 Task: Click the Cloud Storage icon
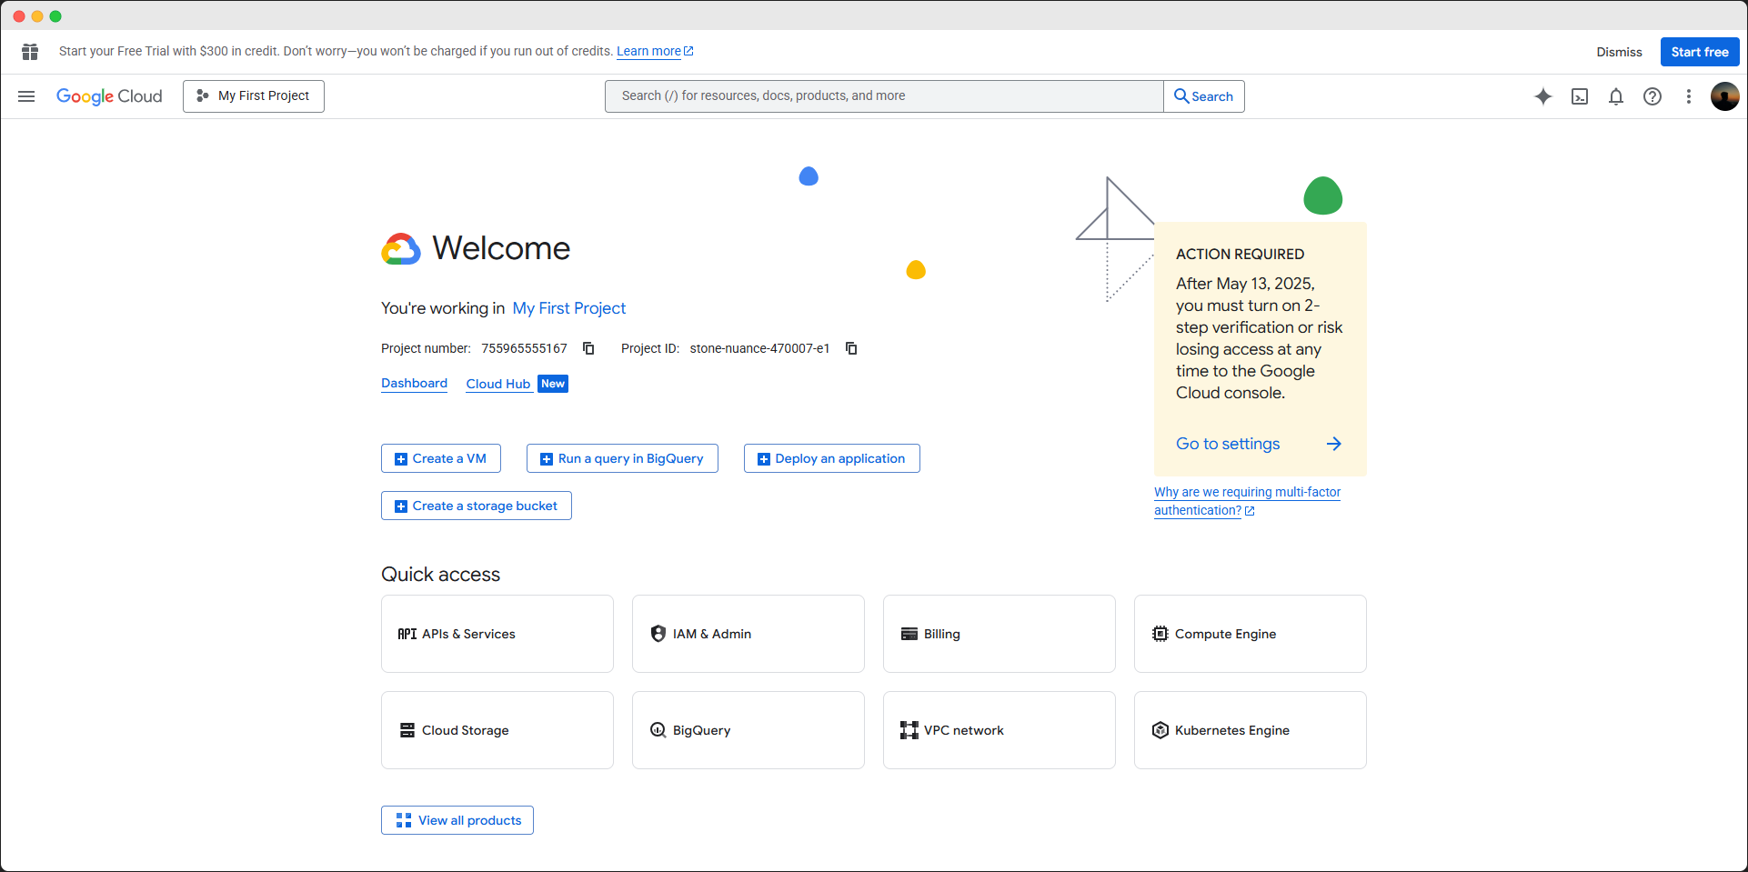pyautogui.click(x=407, y=730)
